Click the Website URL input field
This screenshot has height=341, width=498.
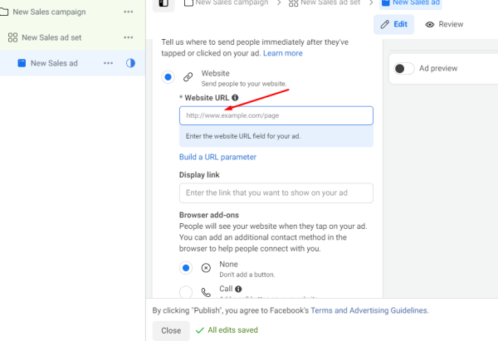click(x=276, y=115)
